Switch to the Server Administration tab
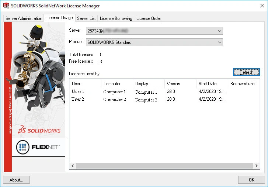The height and width of the screenshot is (187, 268). pyautogui.click(x=24, y=18)
